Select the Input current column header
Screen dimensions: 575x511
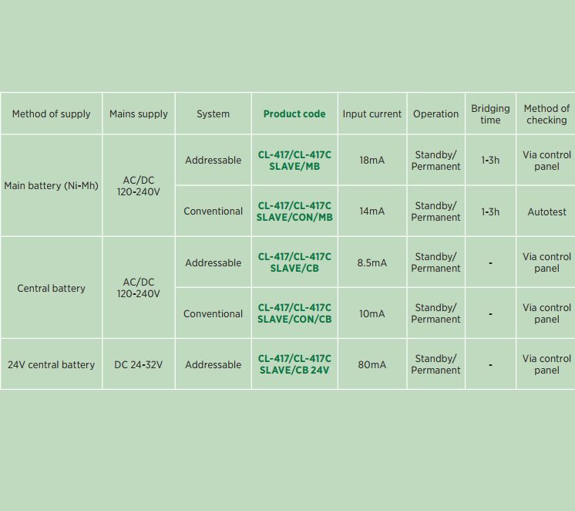click(372, 114)
